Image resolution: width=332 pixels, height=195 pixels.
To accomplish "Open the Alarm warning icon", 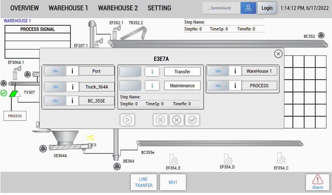I will pyautogui.click(x=317, y=182).
